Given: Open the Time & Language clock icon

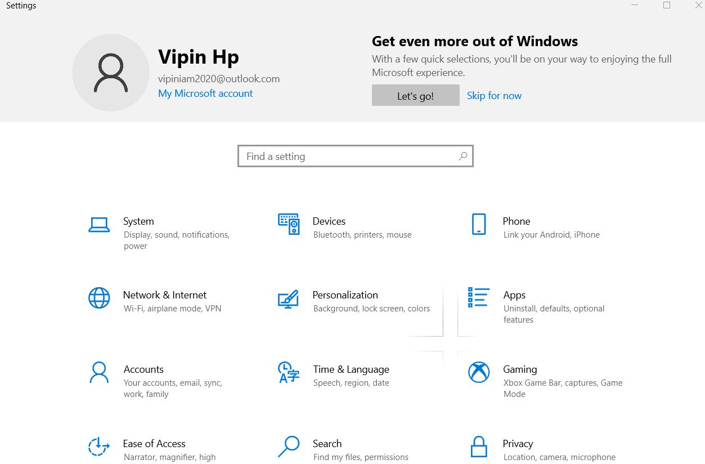Looking at the screenshot, I should coord(289,372).
